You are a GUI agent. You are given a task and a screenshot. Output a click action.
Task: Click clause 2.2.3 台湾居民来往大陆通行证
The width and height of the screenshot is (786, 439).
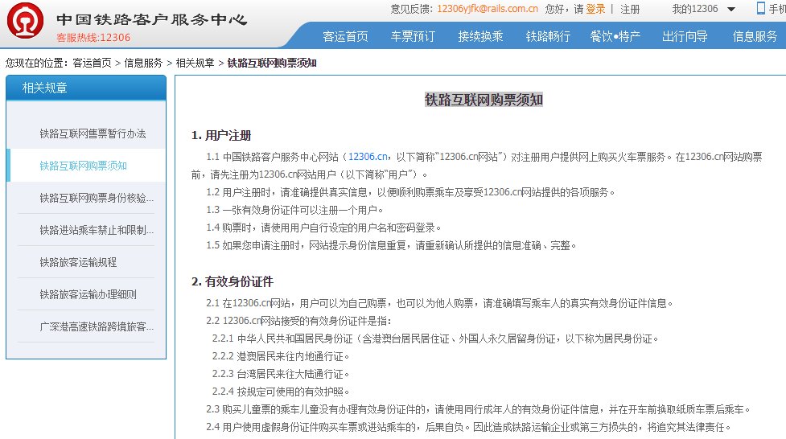[x=281, y=374]
